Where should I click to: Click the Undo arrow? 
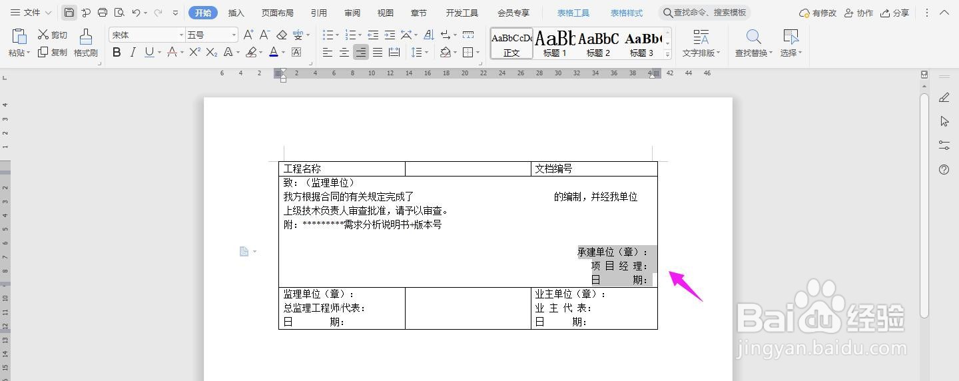(x=136, y=13)
